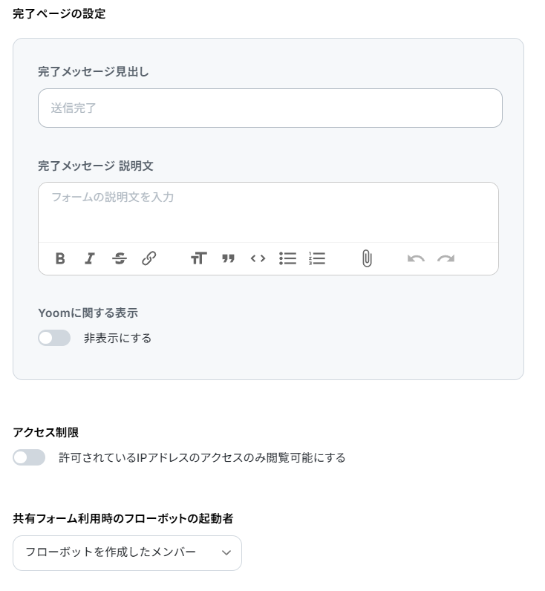
Task: Create a numbered list
Action: [317, 259]
